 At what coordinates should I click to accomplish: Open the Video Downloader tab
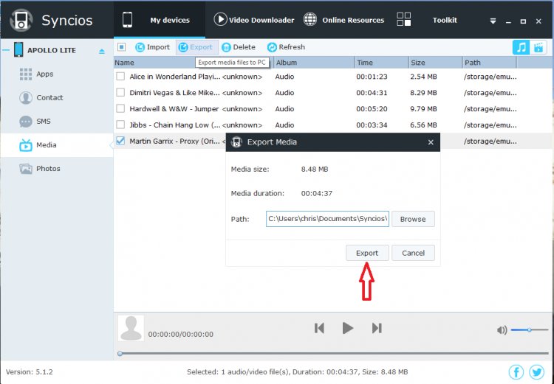pyautogui.click(x=254, y=20)
